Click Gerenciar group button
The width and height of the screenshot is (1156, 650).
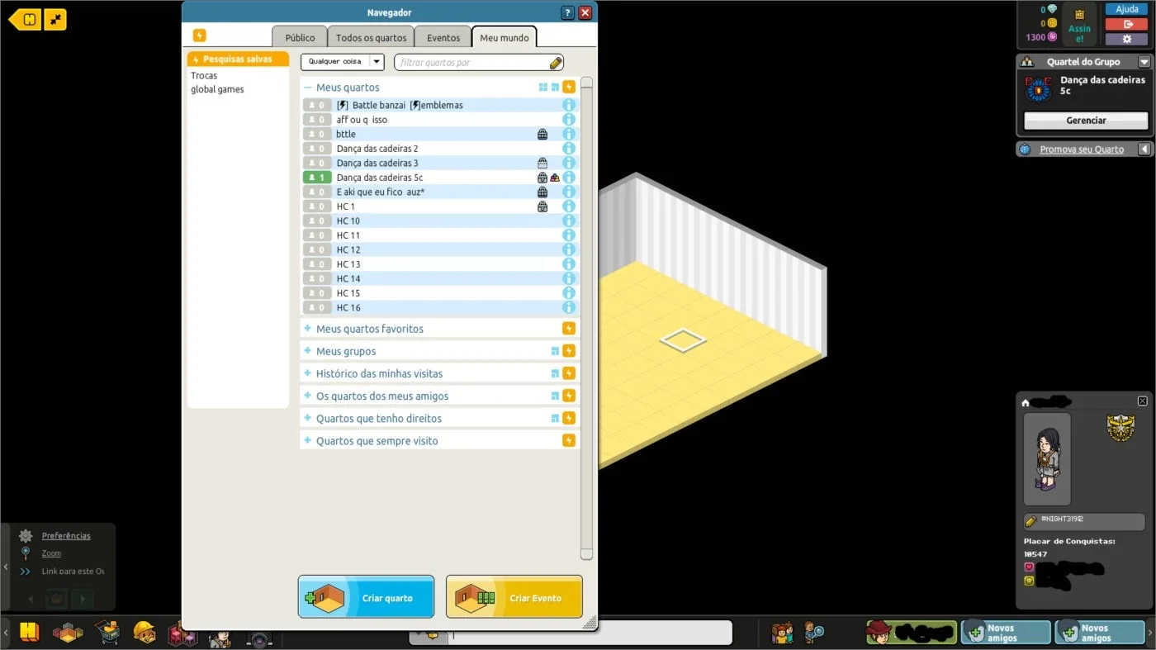click(1086, 121)
